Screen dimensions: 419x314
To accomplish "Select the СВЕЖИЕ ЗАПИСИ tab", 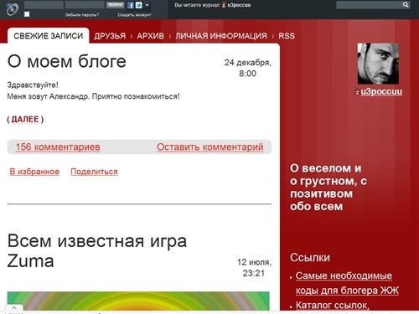I will point(49,36).
